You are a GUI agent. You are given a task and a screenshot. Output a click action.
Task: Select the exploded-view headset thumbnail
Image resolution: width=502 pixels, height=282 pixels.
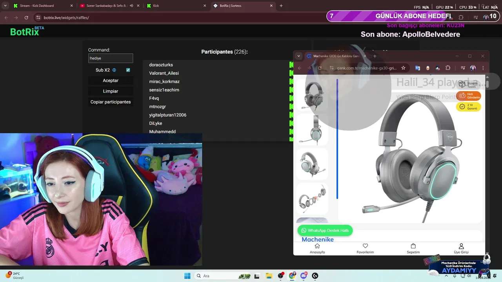point(312,198)
